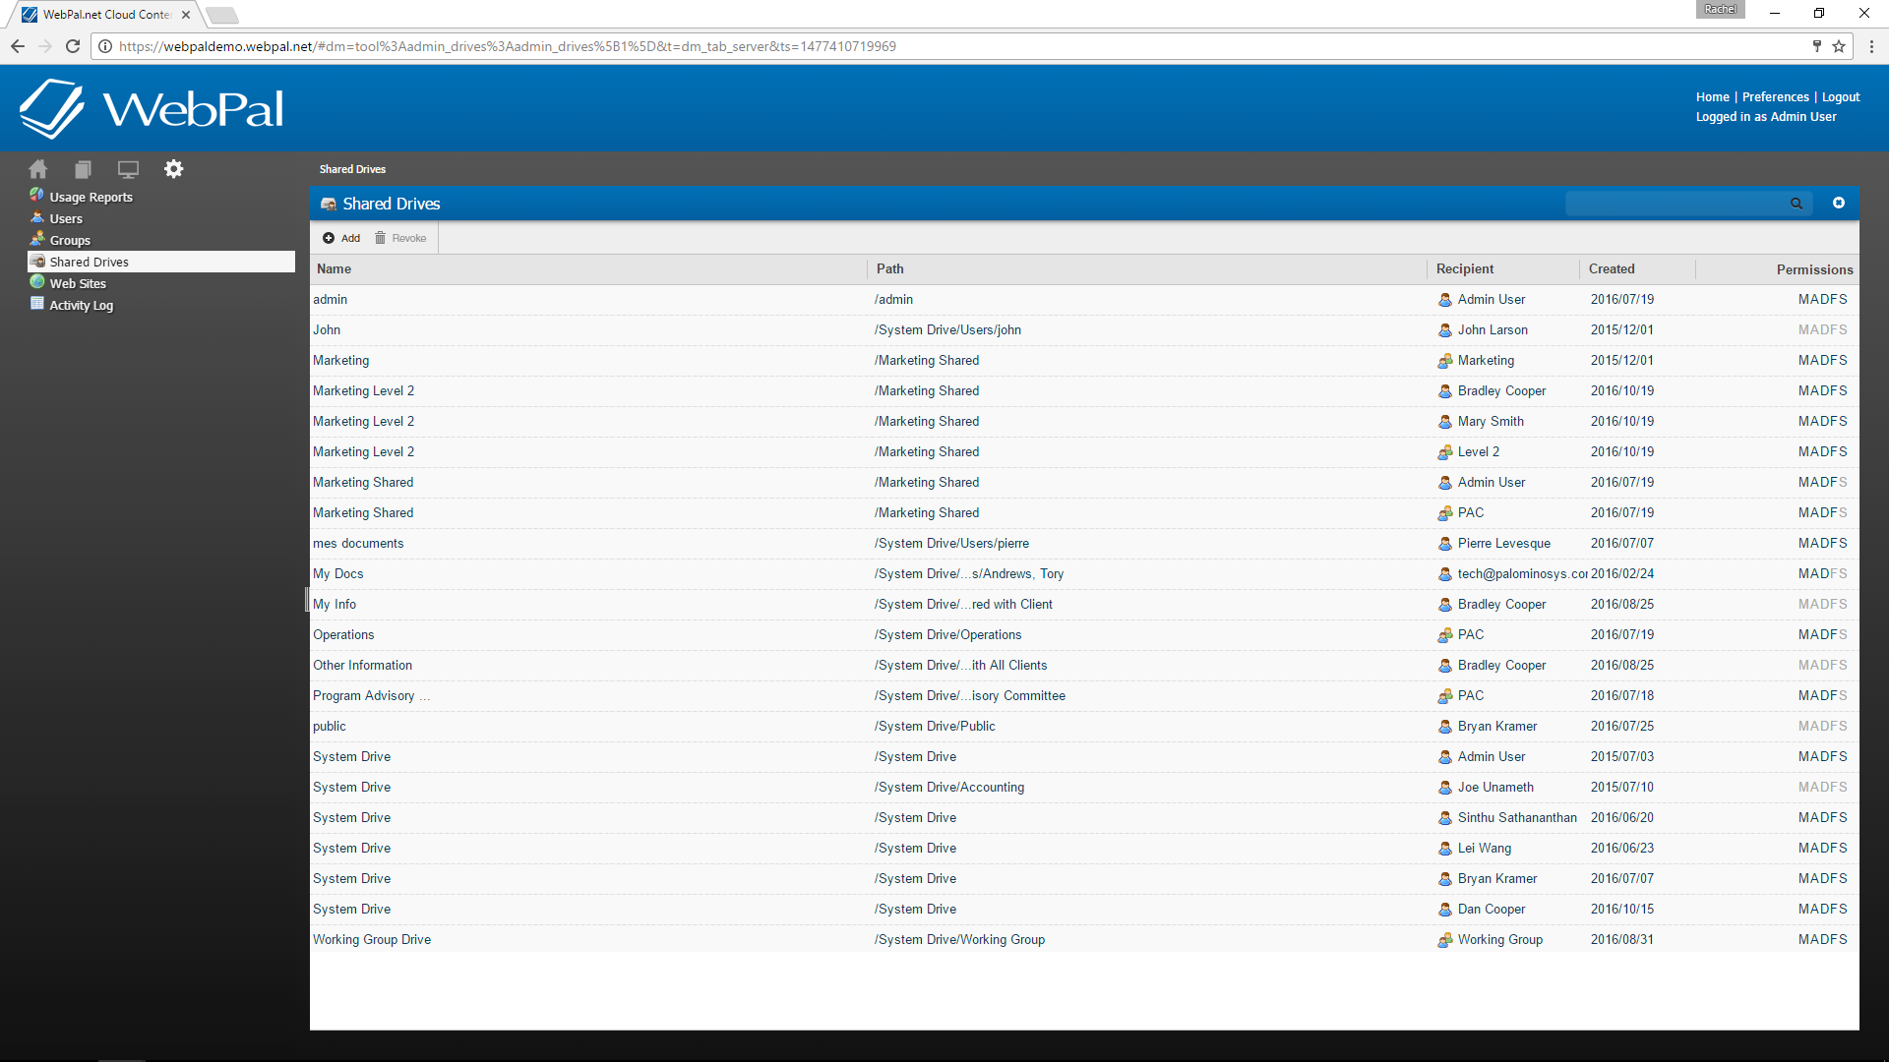
Task: Click the Activity Log icon
Action: tap(37, 304)
